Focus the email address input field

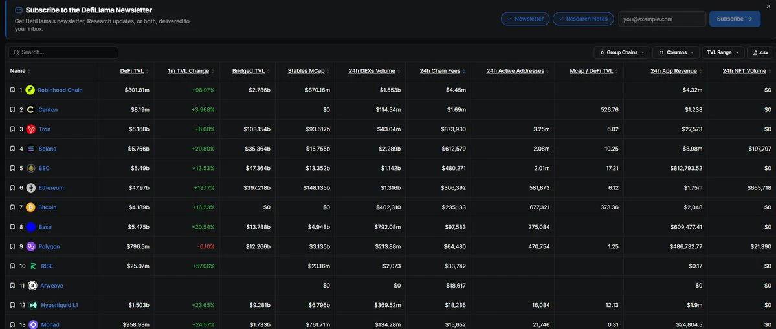pyautogui.click(x=662, y=19)
